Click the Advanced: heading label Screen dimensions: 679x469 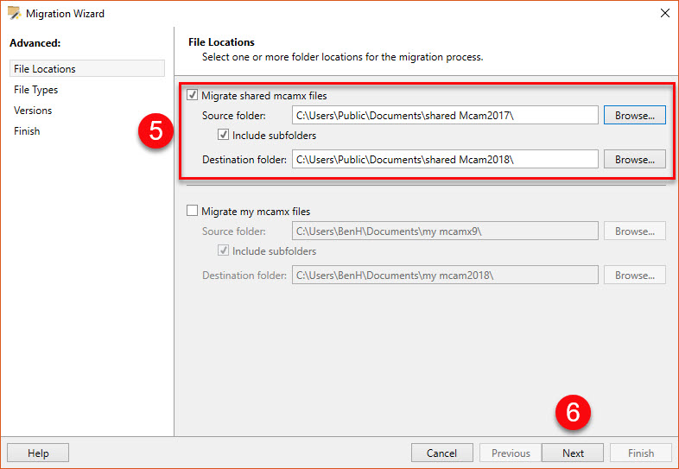coord(35,43)
